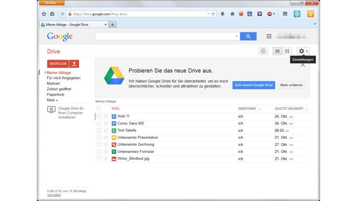Close the Meine Ablage browser tab
The image size is (357, 201).
click(x=106, y=25)
